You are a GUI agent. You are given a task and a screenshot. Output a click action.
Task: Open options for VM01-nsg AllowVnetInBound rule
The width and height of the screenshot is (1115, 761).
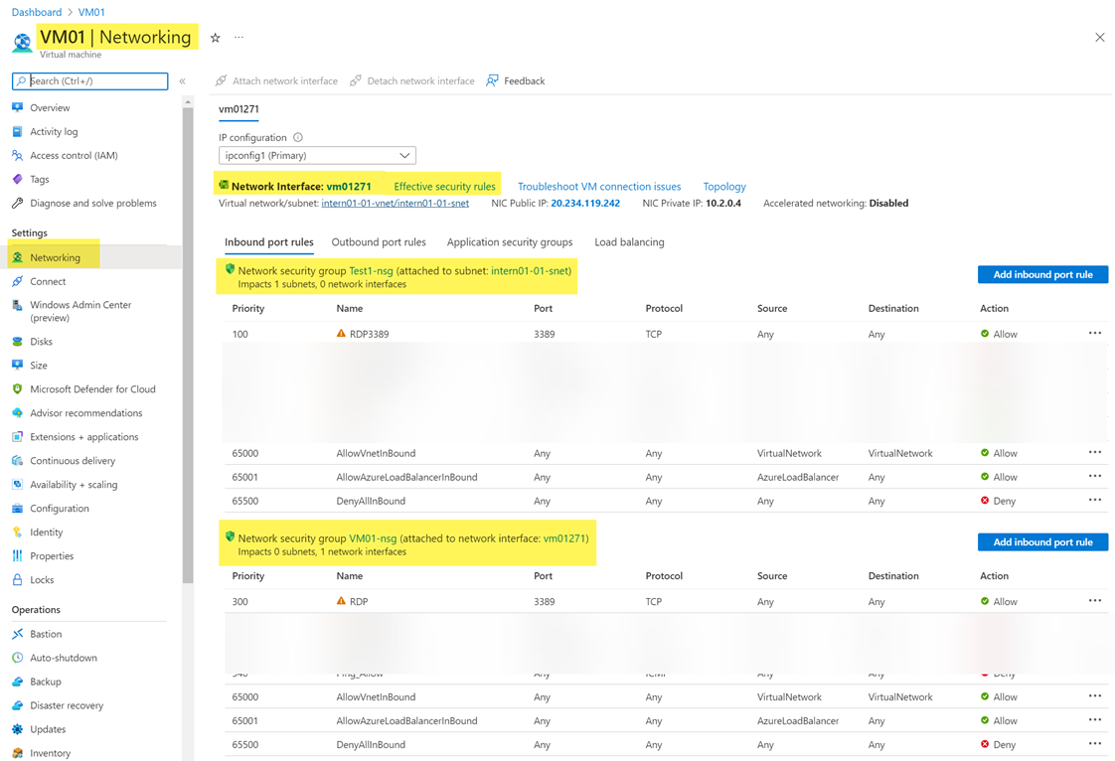(x=1094, y=696)
